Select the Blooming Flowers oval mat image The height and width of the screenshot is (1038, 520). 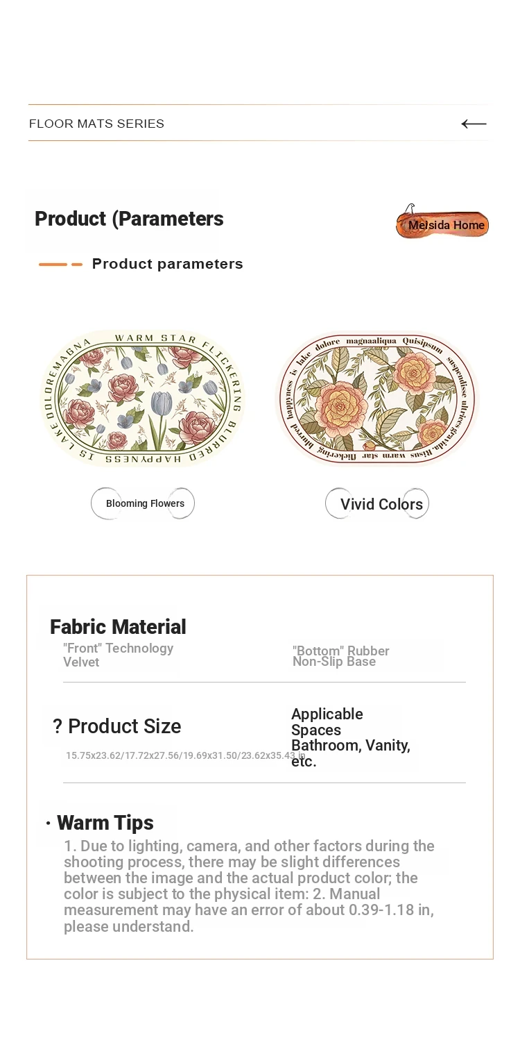click(x=144, y=399)
